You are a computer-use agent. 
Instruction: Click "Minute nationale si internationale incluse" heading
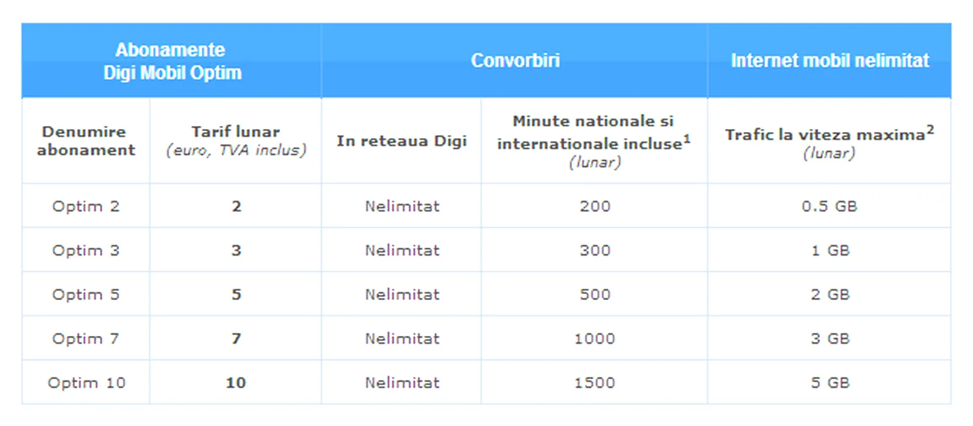(594, 141)
